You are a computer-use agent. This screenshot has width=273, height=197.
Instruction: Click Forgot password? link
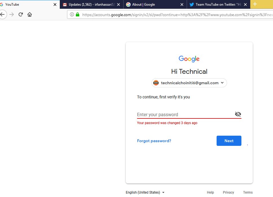click(x=154, y=141)
